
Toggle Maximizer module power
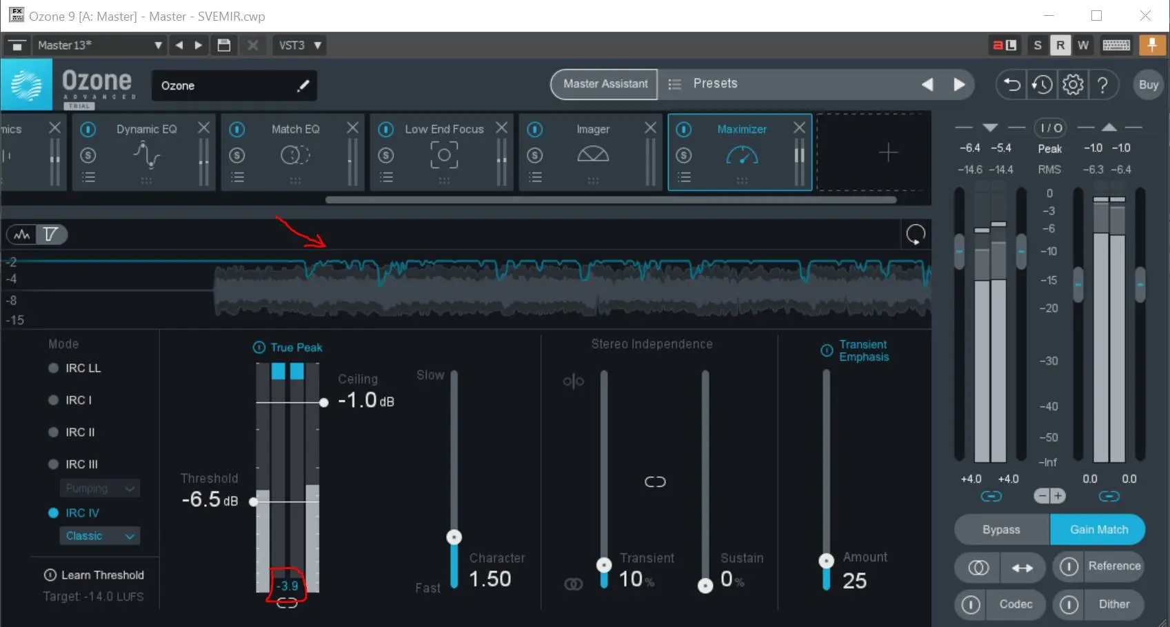(x=684, y=130)
